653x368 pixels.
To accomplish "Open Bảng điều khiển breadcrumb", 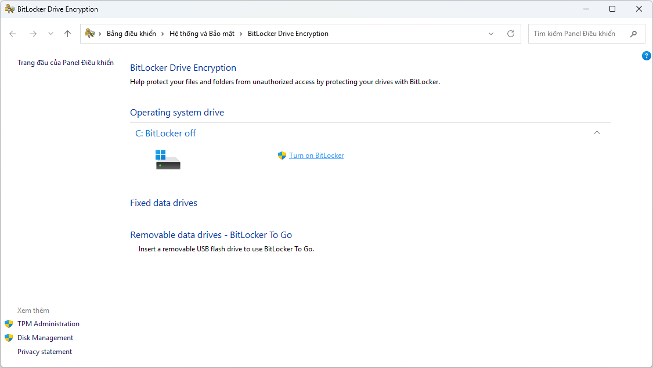I will point(131,34).
